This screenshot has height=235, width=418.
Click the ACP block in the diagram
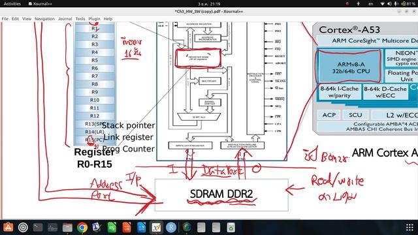[x=329, y=115]
